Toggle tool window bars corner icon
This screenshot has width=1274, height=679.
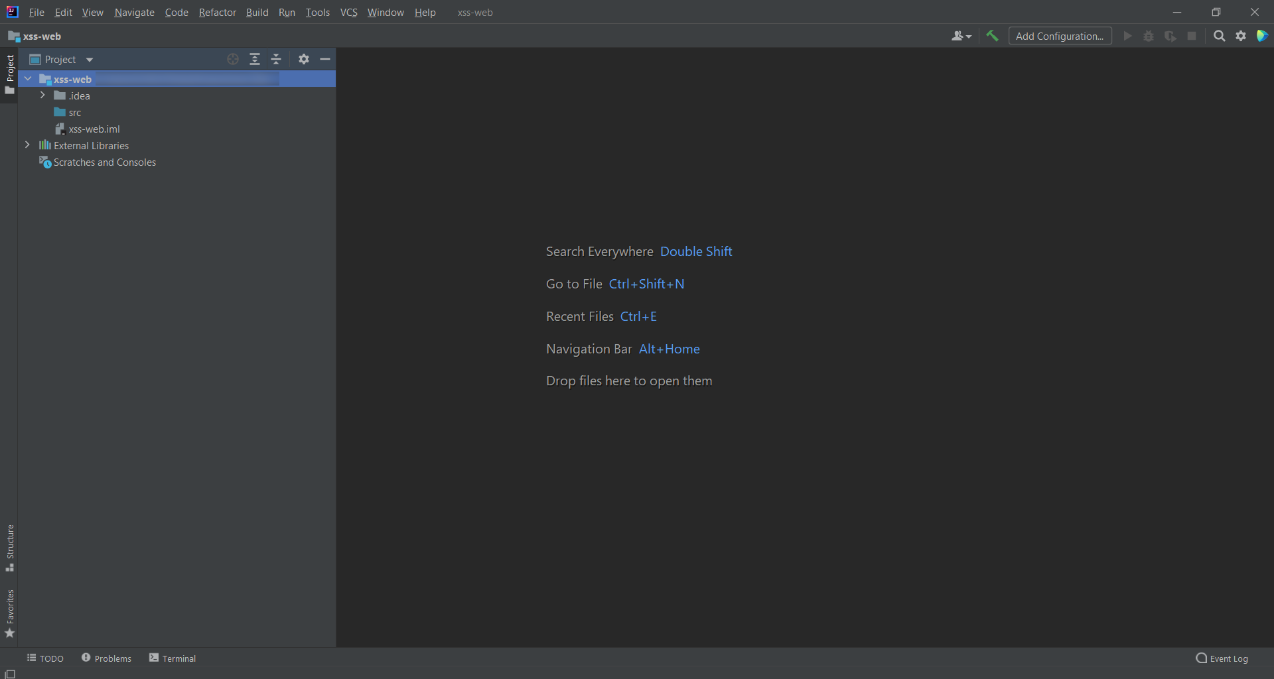pos(10,674)
